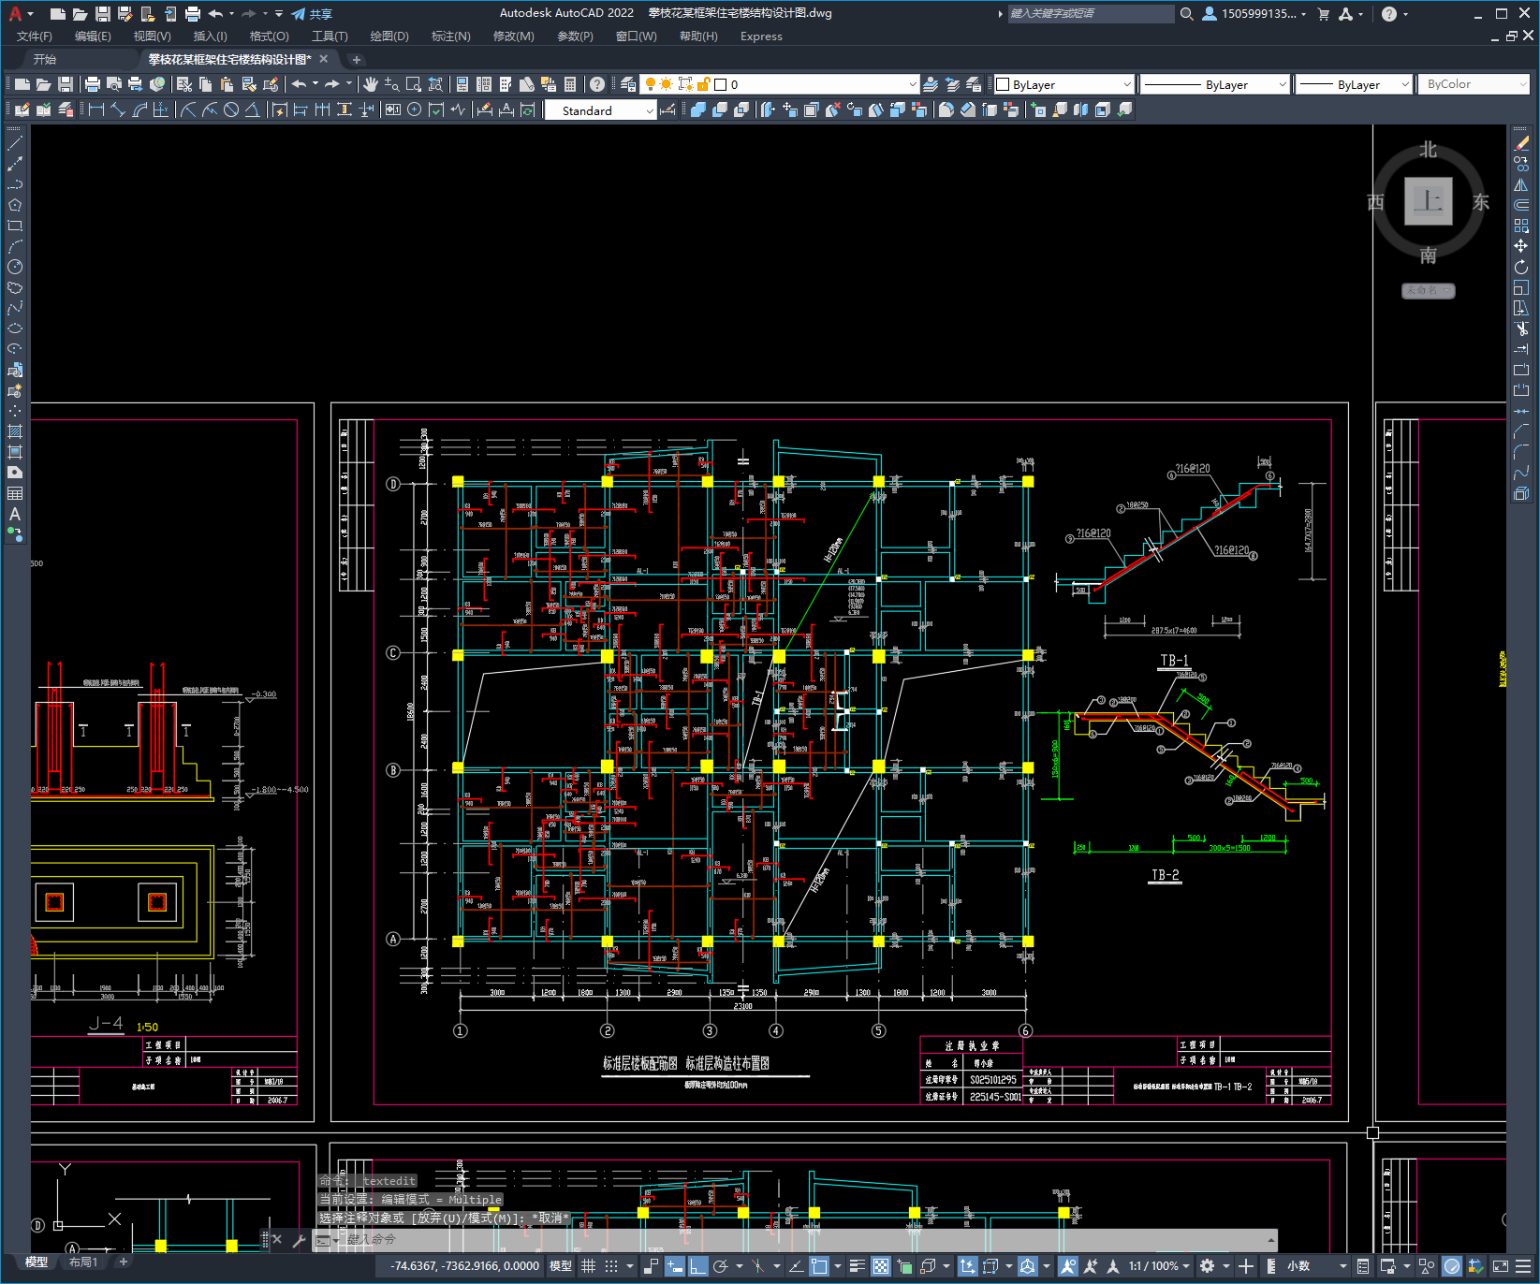Toggle object snap in the status bar
This screenshot has width=1540, height=1284.
(x=819, y=1266)
